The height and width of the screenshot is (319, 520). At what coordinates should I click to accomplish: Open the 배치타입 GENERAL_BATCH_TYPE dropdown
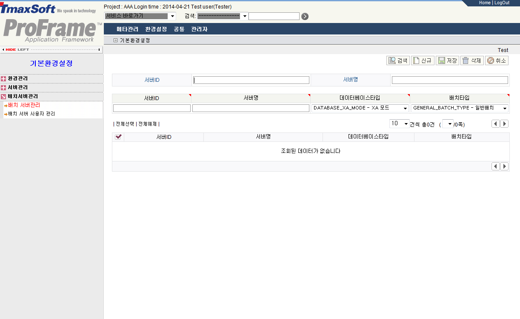(x=505, y=108)
